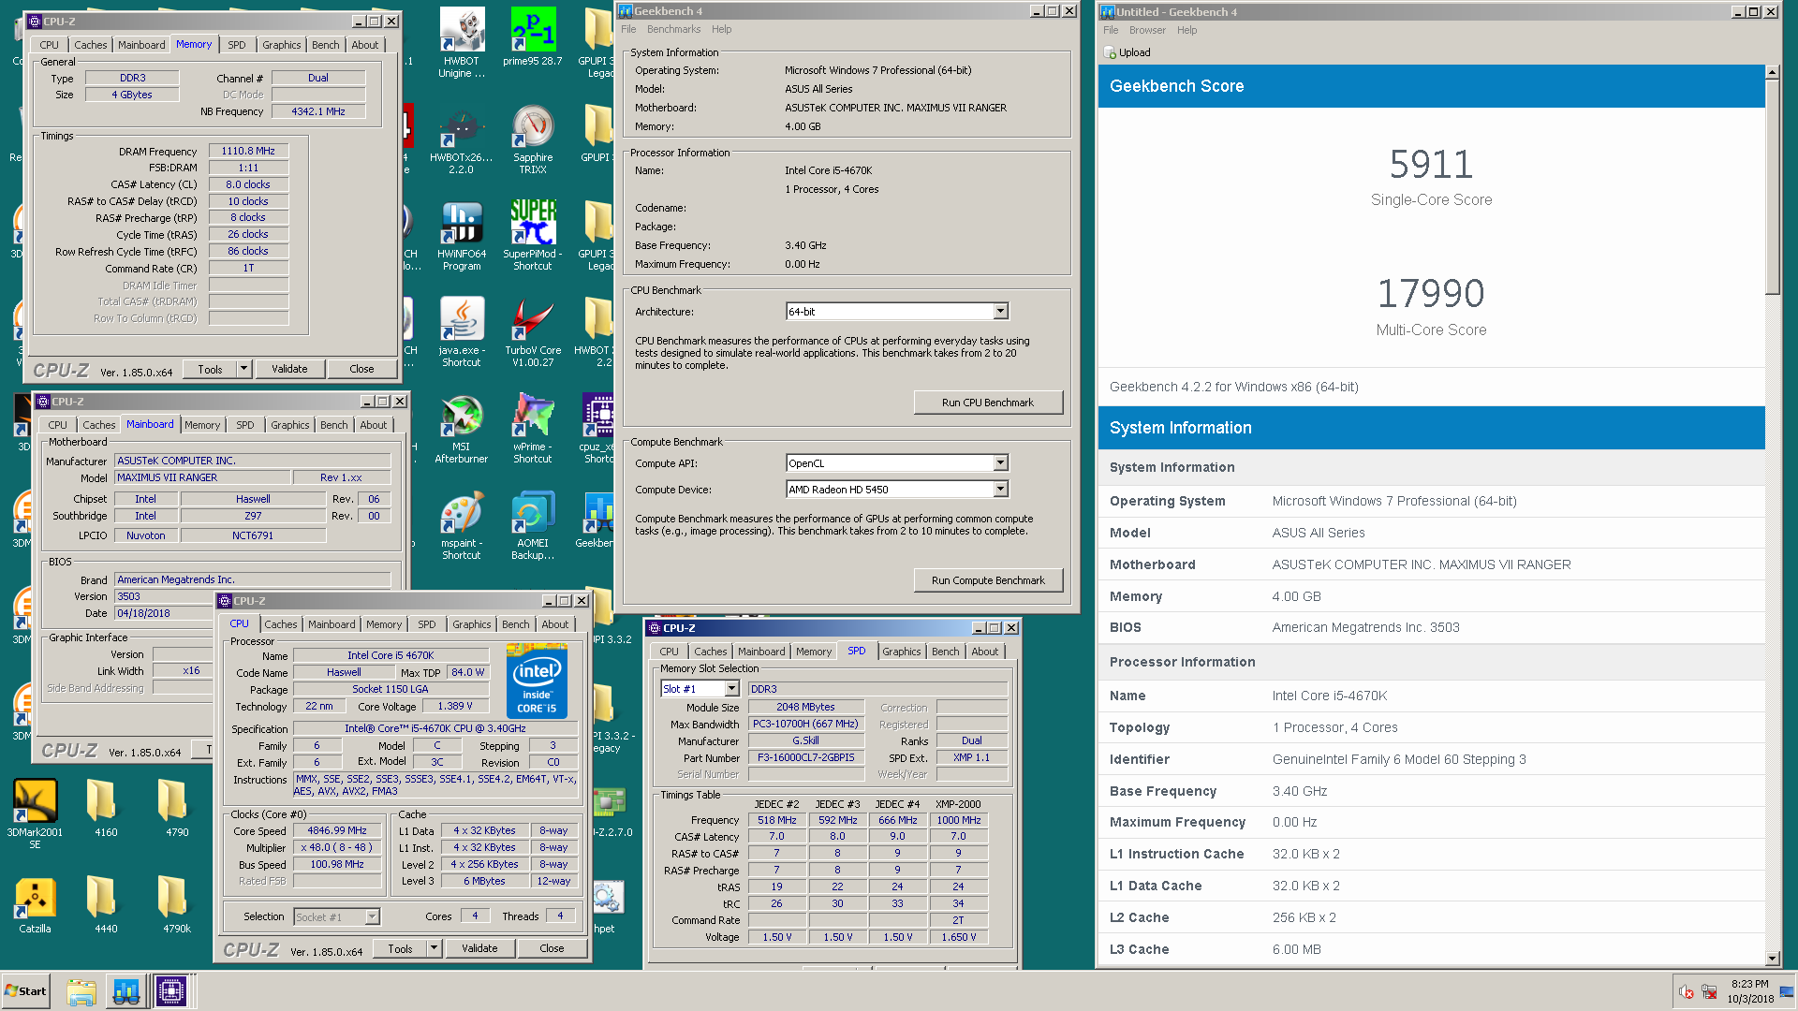
Task: Select Graphics tab in SPD CPU-Z window
Action: [901, 652]
